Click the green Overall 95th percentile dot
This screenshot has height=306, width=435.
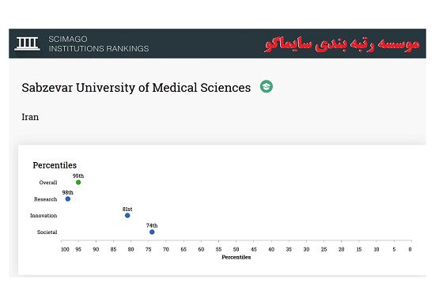[78, 183]
